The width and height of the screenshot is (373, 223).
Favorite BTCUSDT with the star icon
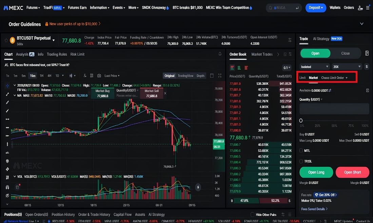pyautogui.click(x=6, y=40)
